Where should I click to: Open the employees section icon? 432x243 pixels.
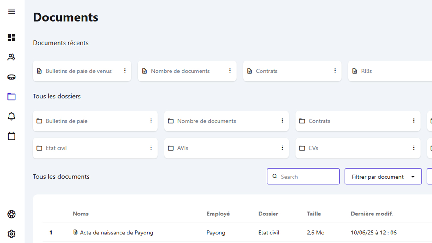[x=11, y=57]
